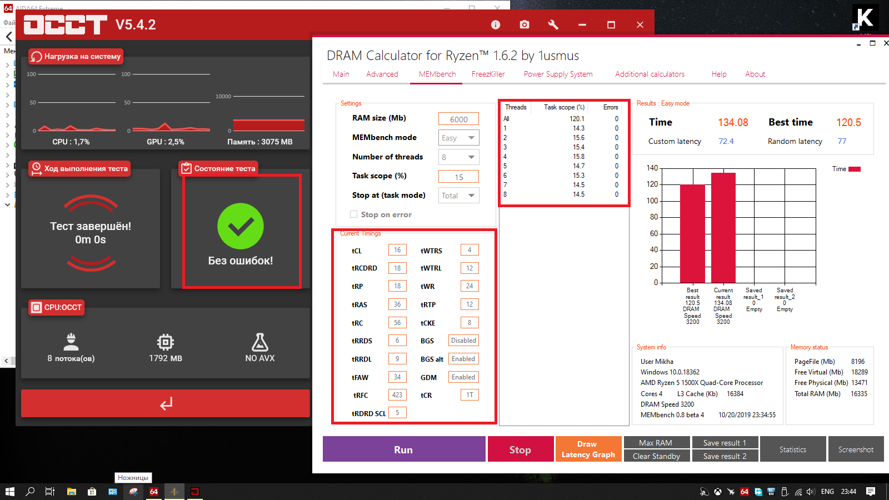Open the Windows notification center

coord(871,492)
